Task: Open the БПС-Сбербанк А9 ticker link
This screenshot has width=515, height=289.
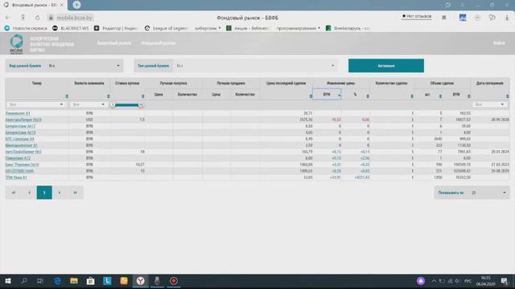Action: point(19,139)
